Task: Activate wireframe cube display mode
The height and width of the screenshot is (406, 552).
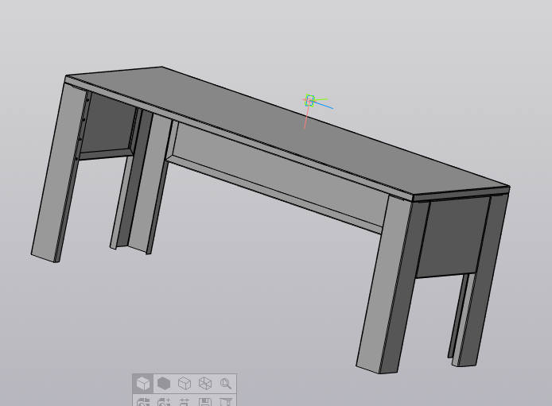Action: (205, 384)
